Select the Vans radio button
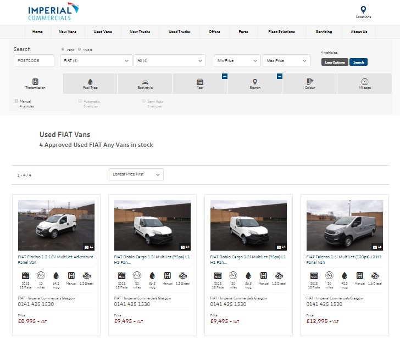 pyautogui.click(x=63, y=49)
